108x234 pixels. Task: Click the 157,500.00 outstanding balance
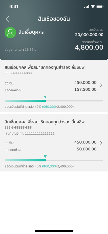(x=85, y=89)
